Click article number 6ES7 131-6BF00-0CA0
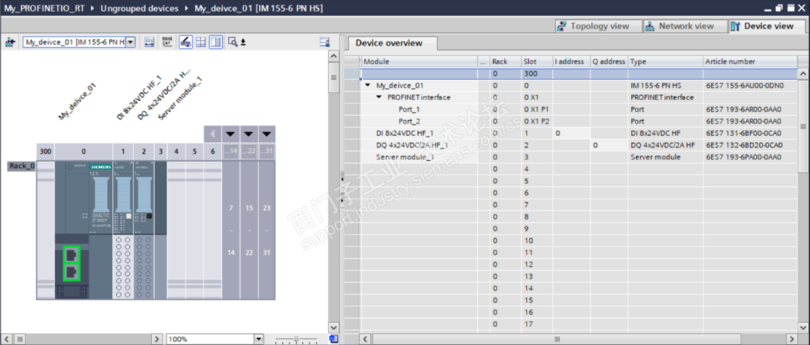Viewport: 810px width, 345px height. click(x=743, y=133)
